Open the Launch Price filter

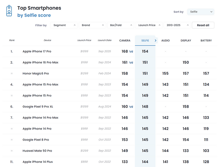[149, 25]
